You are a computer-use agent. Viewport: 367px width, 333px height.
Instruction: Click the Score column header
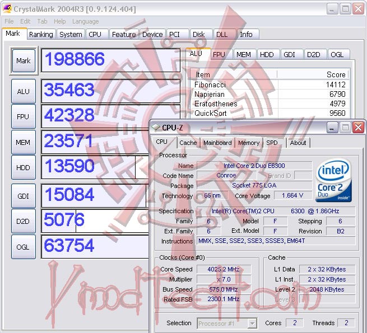pos(313,74)
